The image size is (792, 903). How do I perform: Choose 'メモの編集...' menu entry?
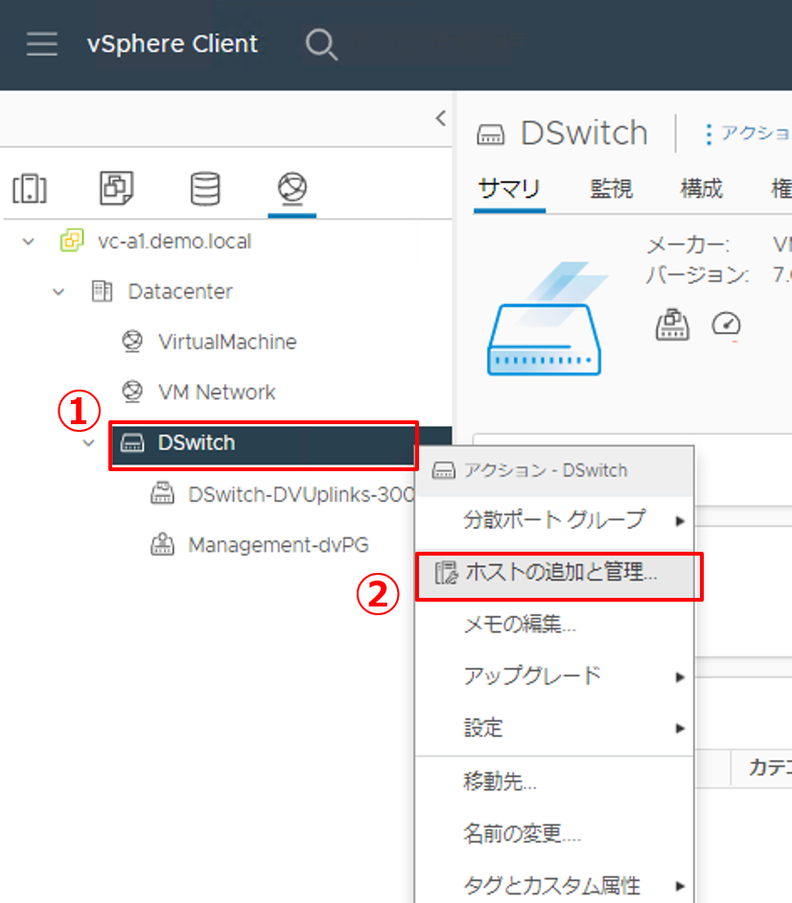point(519,624)
